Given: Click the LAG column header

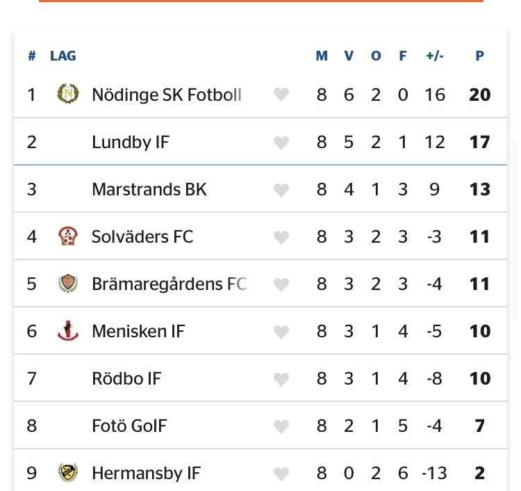Looking at the screenshot, I should [x=63, y=56].
